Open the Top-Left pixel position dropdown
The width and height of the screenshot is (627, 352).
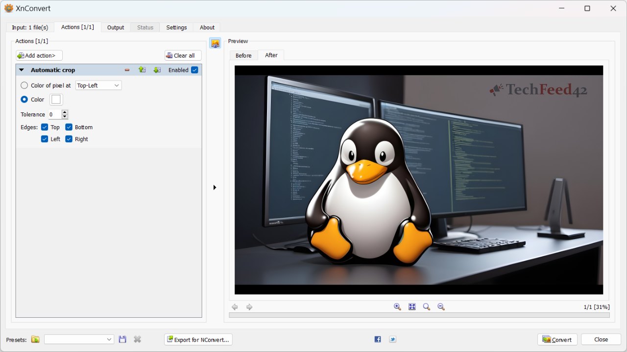tap(98, 86)
